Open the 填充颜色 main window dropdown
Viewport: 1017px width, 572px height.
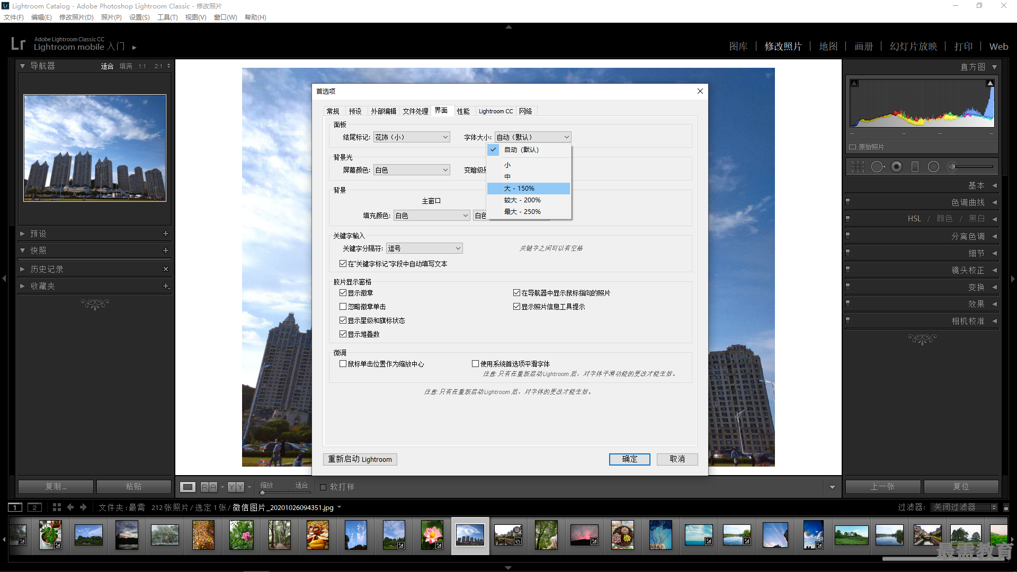[x=432, y=216]
